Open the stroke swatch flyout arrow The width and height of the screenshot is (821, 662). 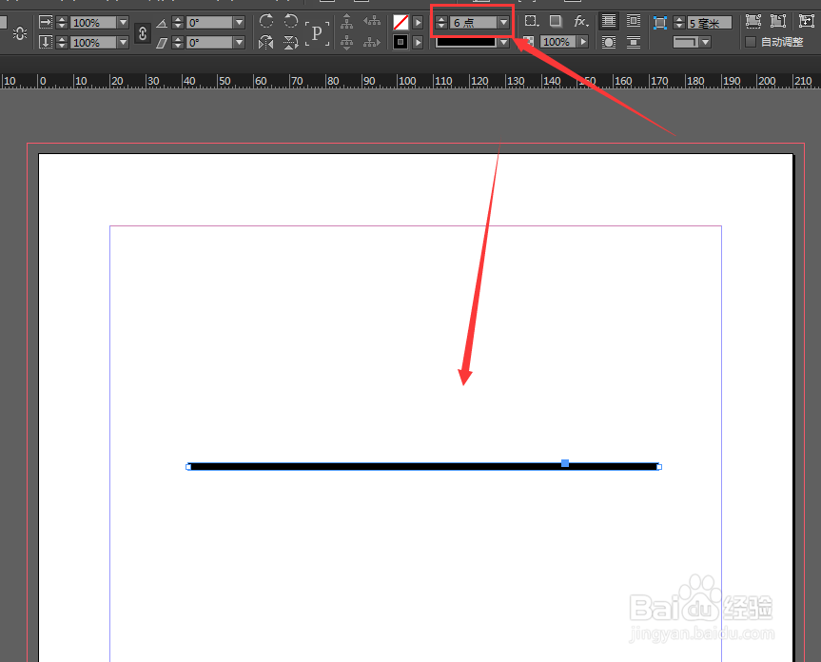click(418, 42)
